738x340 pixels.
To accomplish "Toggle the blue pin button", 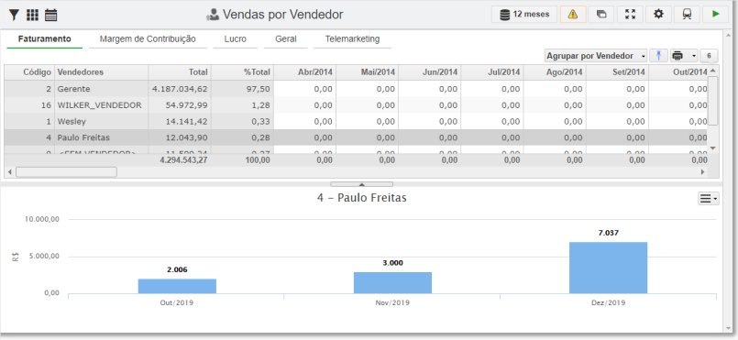I will coord(658,56).
